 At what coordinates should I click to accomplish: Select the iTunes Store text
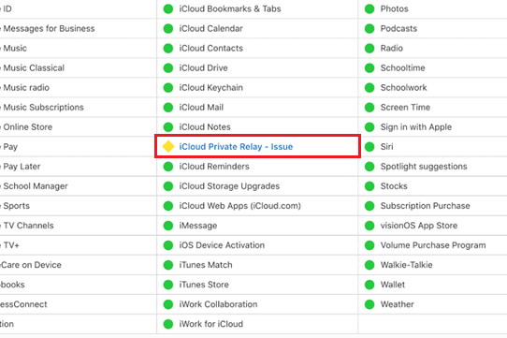pos(204,285)
